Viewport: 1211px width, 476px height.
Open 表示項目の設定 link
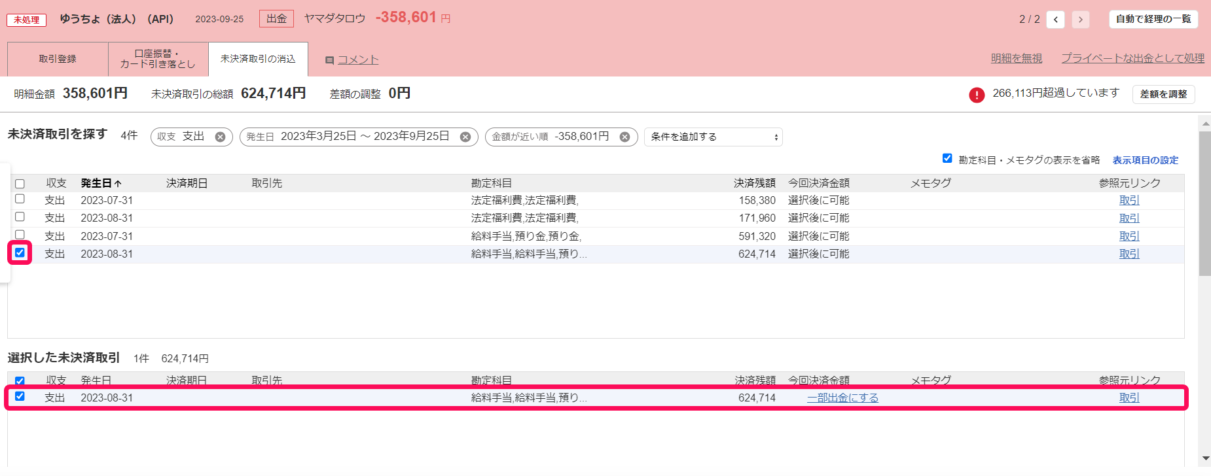[1146, 160]
